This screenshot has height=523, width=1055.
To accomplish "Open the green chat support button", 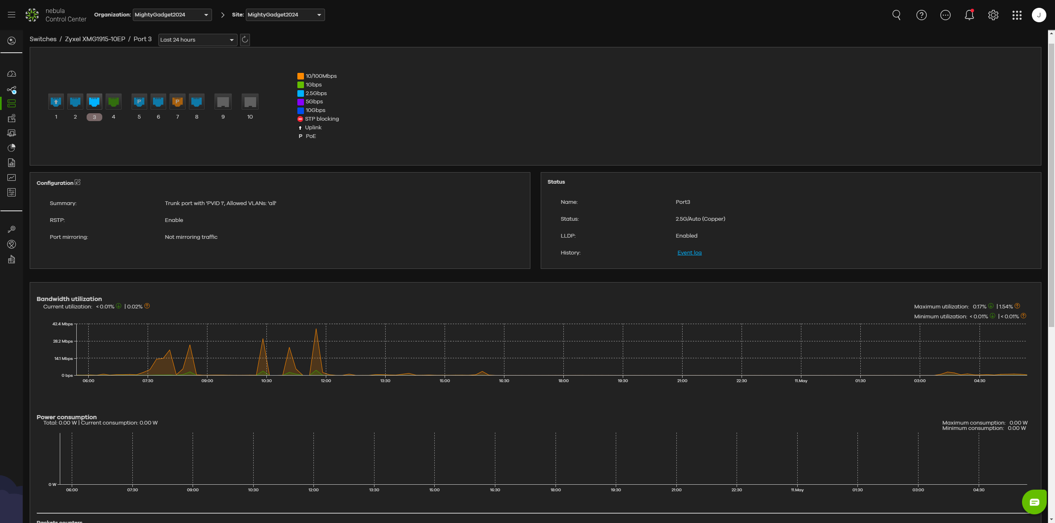I will pyautogui.click(x=1034, y=502).
